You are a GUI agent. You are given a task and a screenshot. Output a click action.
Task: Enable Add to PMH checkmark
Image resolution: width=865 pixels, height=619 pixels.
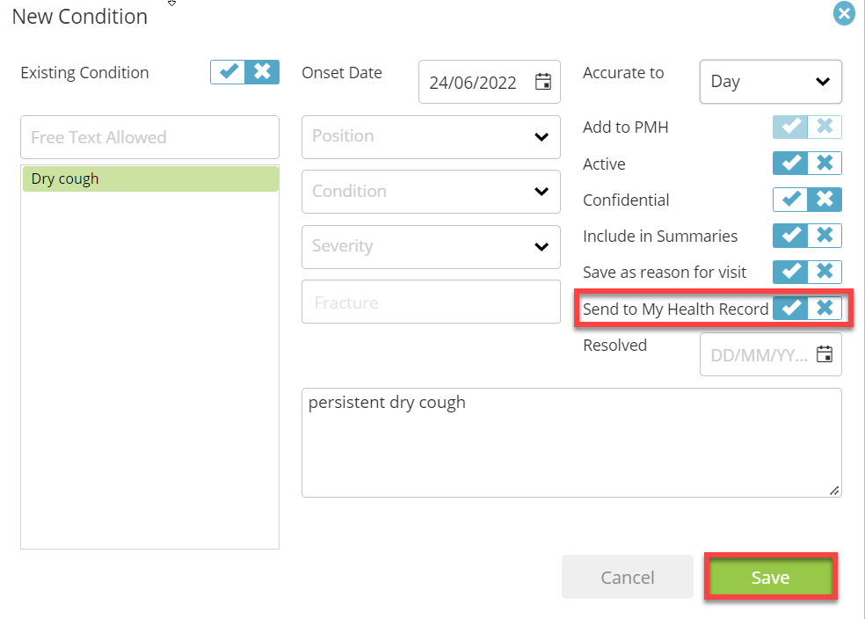[790, 127]
